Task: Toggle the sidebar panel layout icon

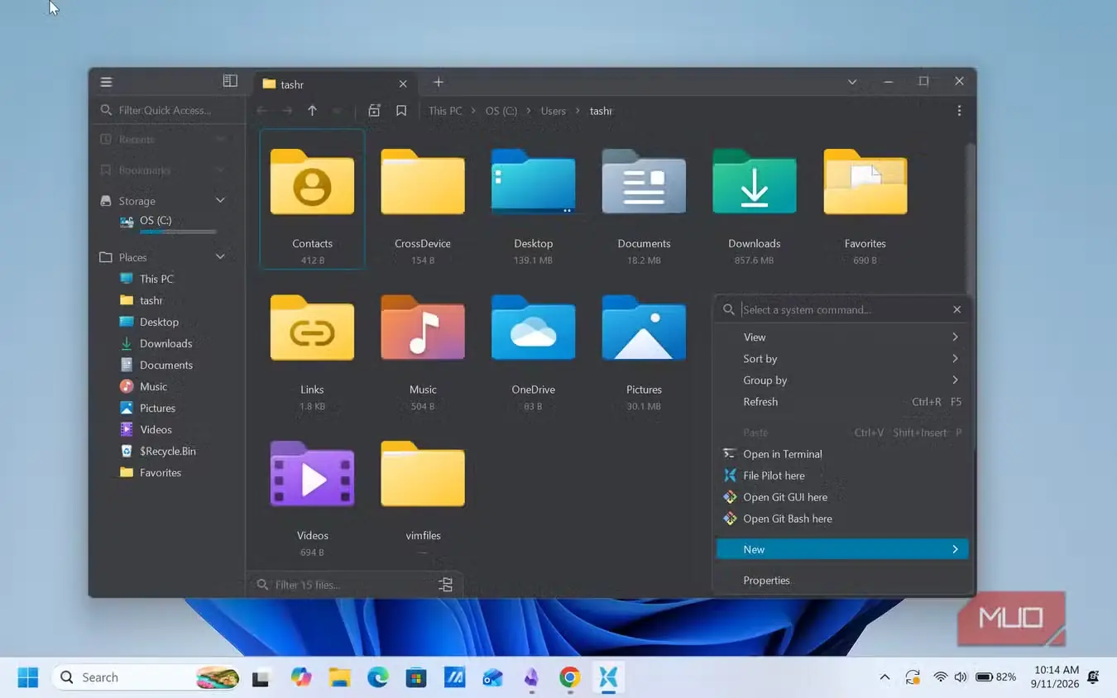Action: pos(230,81)
